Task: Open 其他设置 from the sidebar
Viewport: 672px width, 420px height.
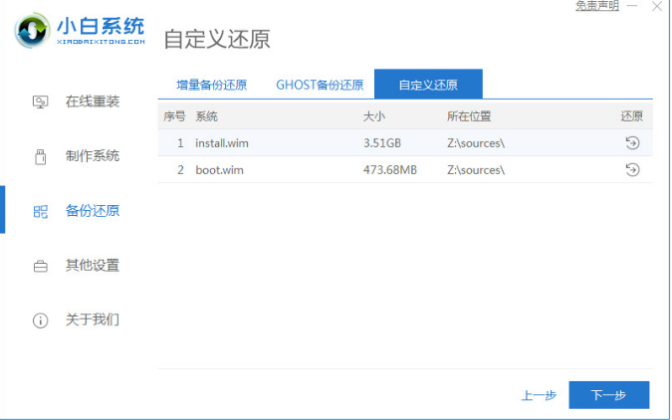Action: coord(93,266)
